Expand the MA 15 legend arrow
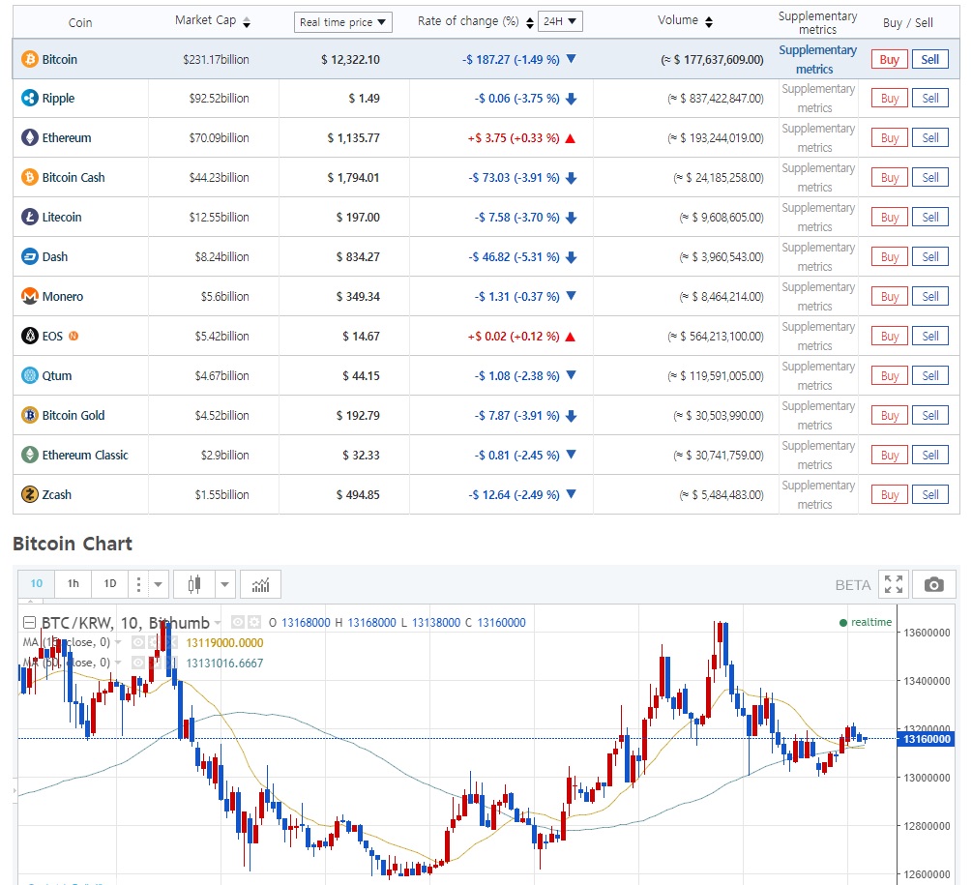The width and height of the screenshot is (972, 885). pyautogui.click(x=118, y=642)
